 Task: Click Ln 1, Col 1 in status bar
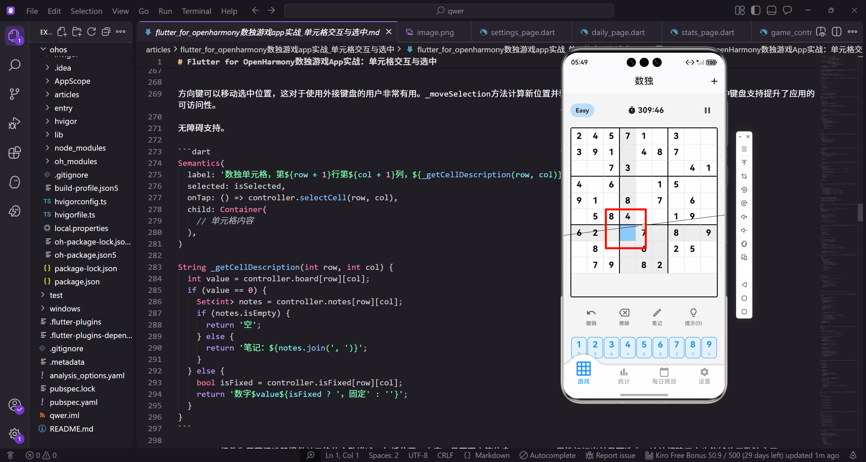(x=342, y=455)
